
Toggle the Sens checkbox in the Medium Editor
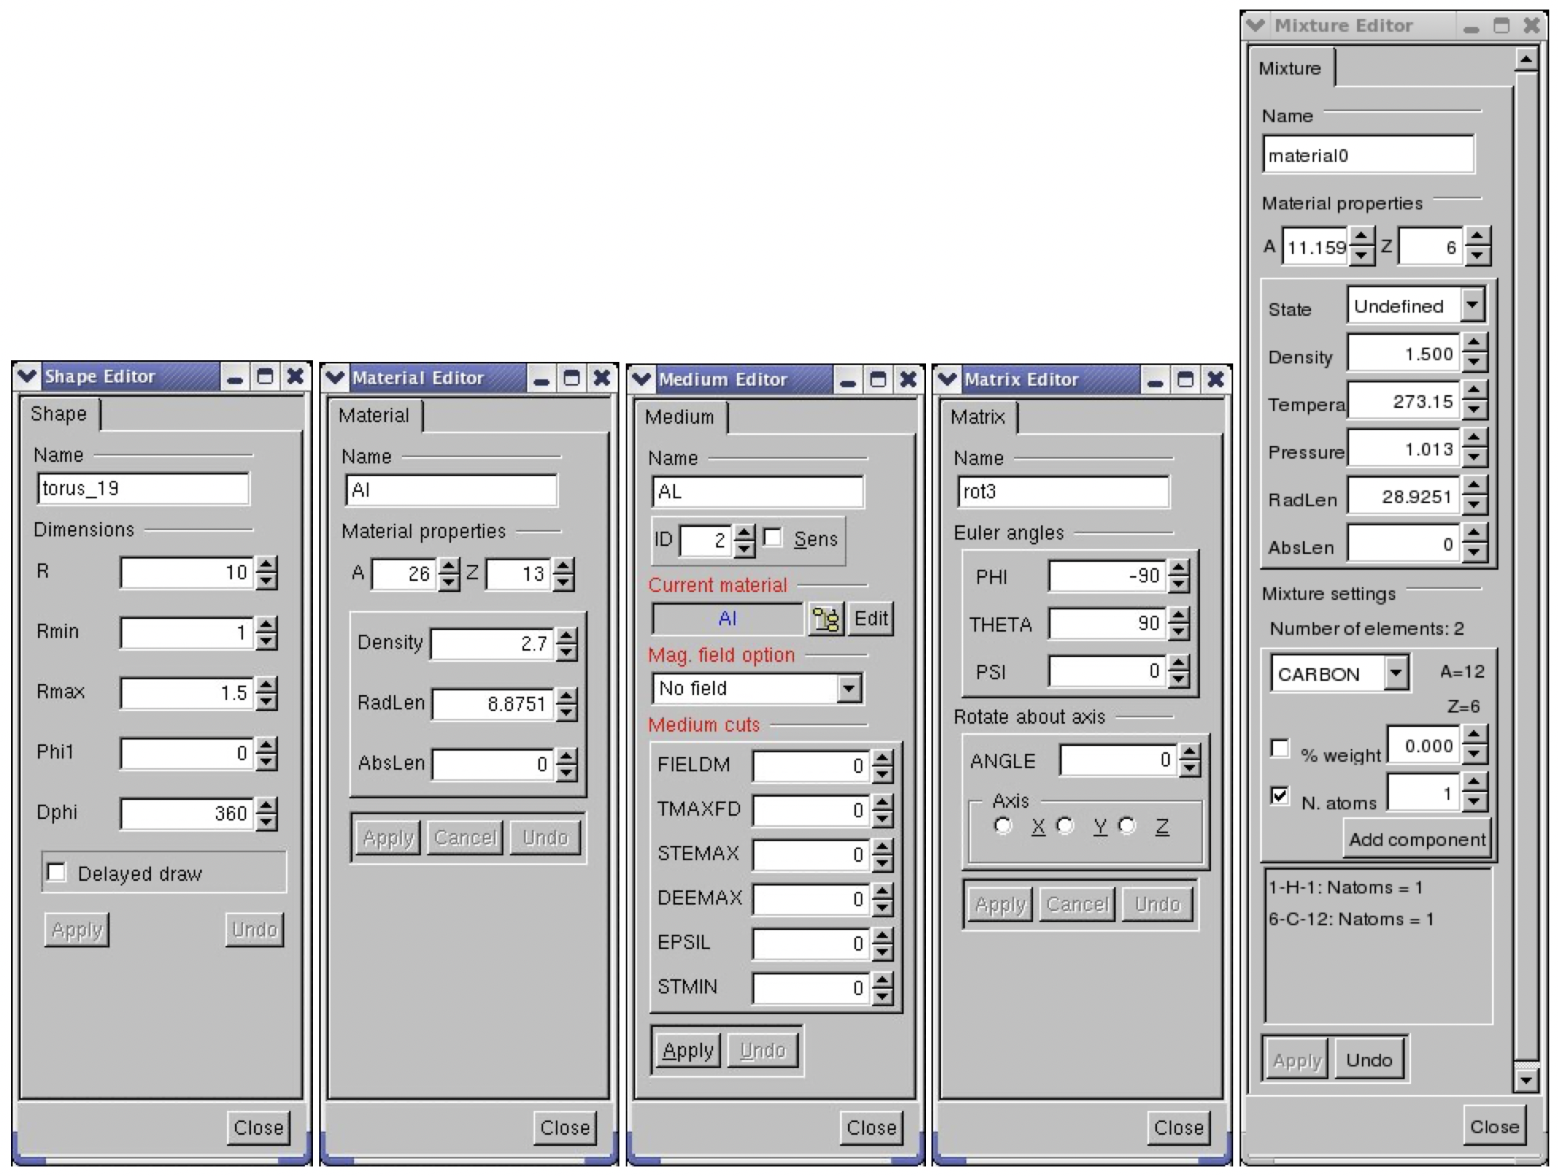click(772, 538)
